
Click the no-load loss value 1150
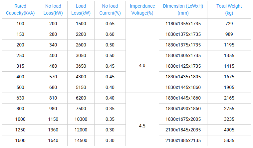click(x=53, y=119)
